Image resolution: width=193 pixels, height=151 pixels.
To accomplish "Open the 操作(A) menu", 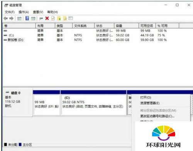I will coord(24,12).
